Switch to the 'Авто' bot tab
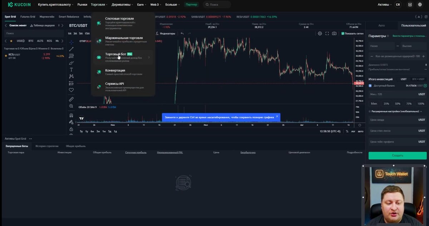Screen dimensions: 429x226 [381, 25]
